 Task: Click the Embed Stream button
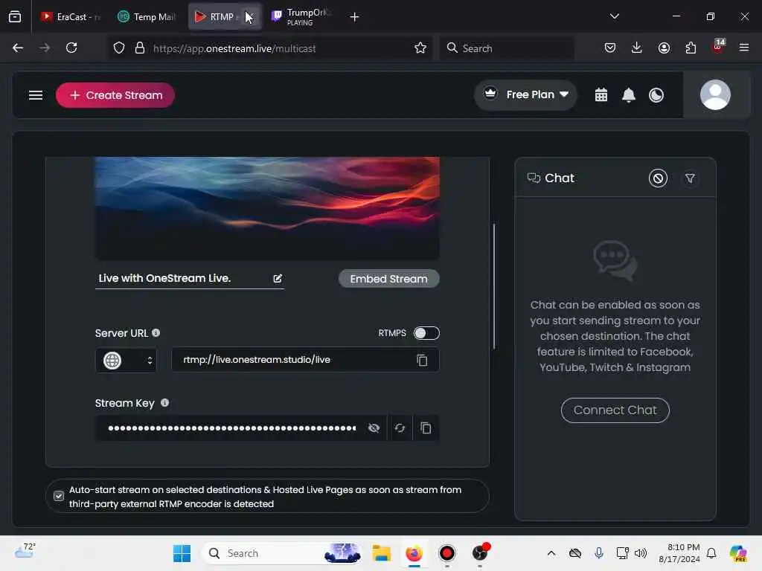[x=388, y=279]
